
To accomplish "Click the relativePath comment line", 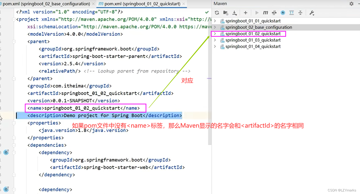I will pyautogui.click(x=115, y=71).
